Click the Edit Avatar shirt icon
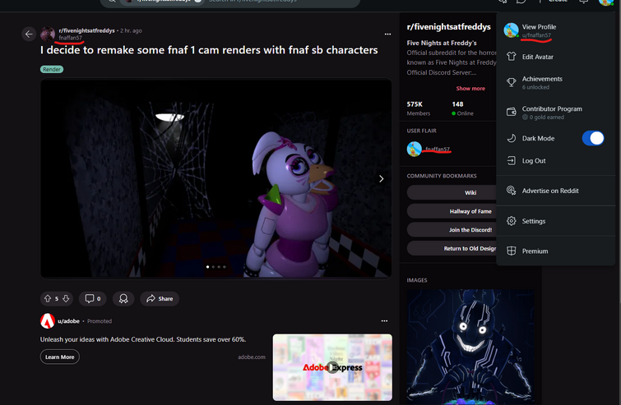This screenshot has width=621, height=405. 512,57
